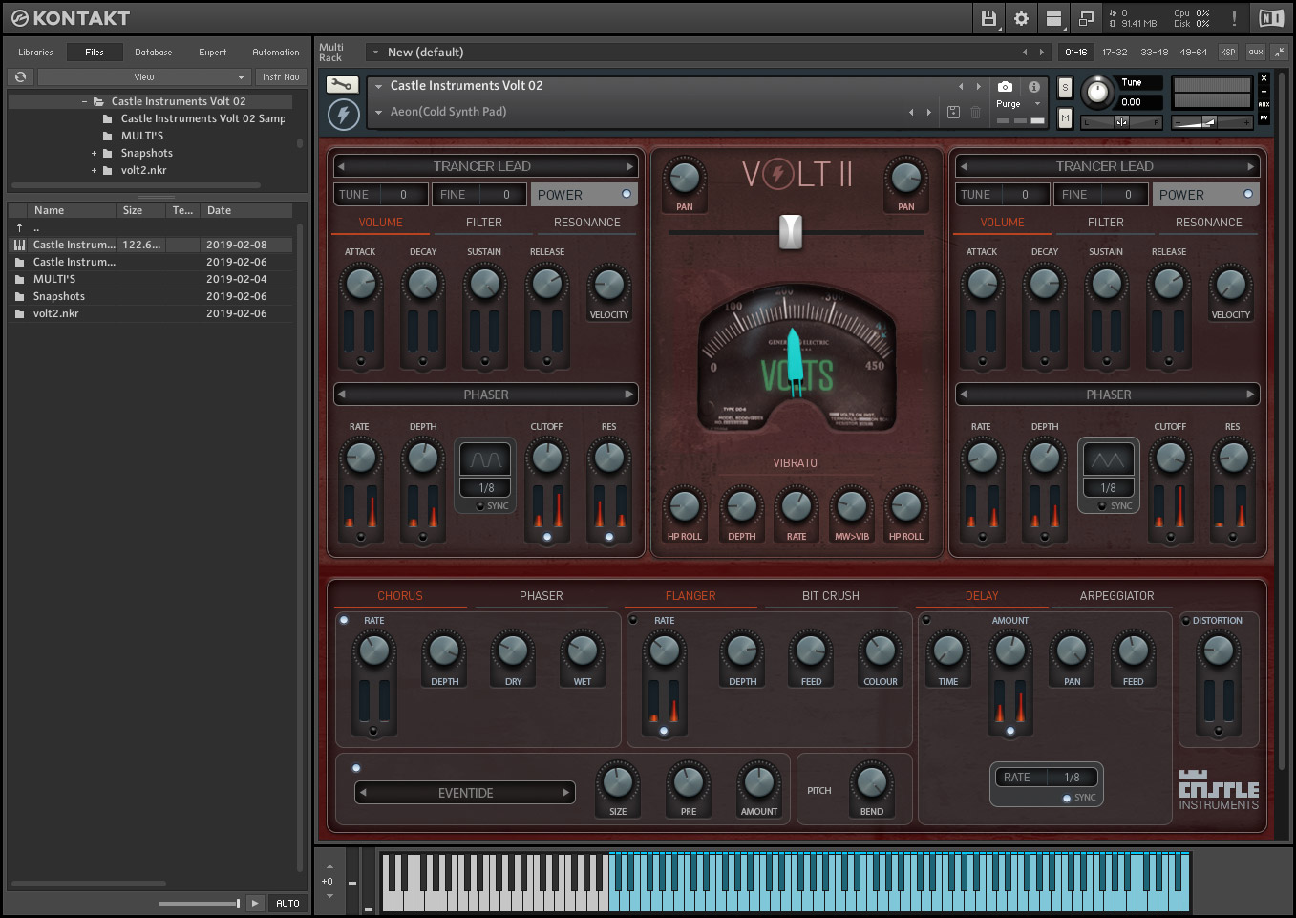Click the lightning bolt instrument icon

coord(343,115)
